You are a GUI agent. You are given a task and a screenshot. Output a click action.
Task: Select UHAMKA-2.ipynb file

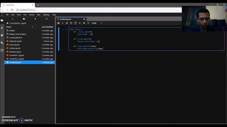29,59
